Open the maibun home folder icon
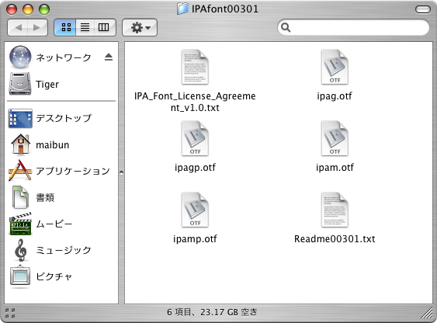 (x=20, y=144)
